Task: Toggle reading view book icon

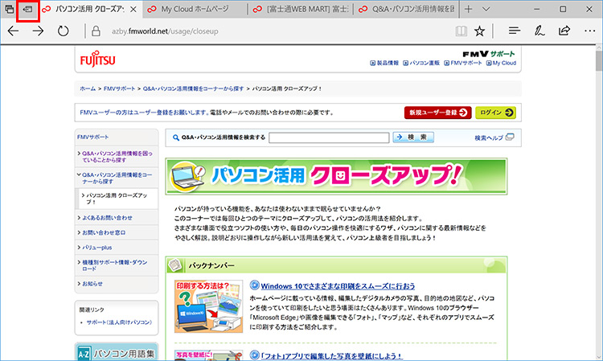Action: [460, 31]
